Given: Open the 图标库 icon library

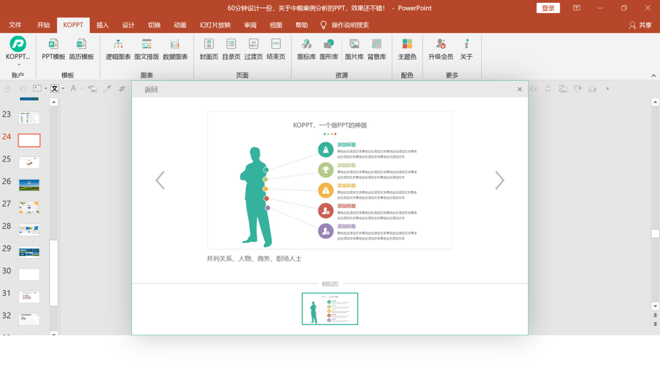Looking at the screenshot, I should click(x=306, y=49).
